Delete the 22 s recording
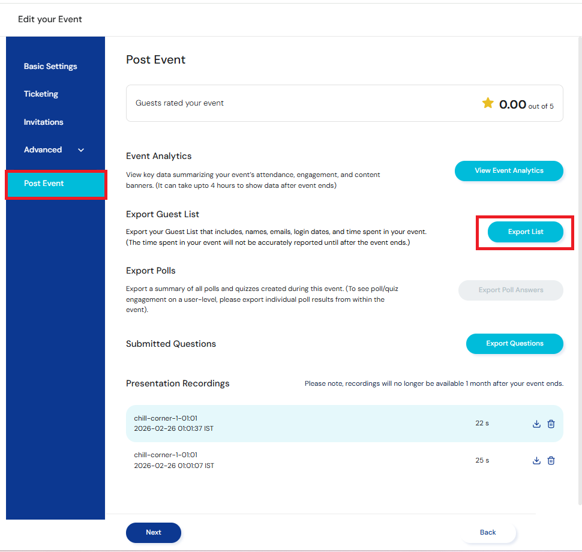 551,424
